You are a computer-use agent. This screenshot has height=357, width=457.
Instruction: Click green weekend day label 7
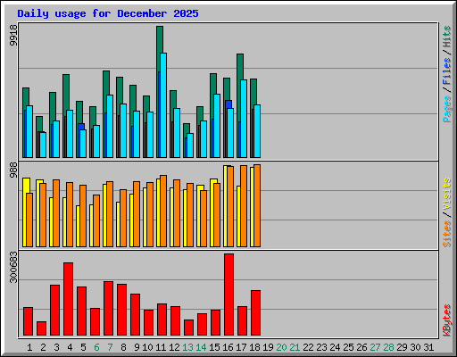[x=110, y=347]
